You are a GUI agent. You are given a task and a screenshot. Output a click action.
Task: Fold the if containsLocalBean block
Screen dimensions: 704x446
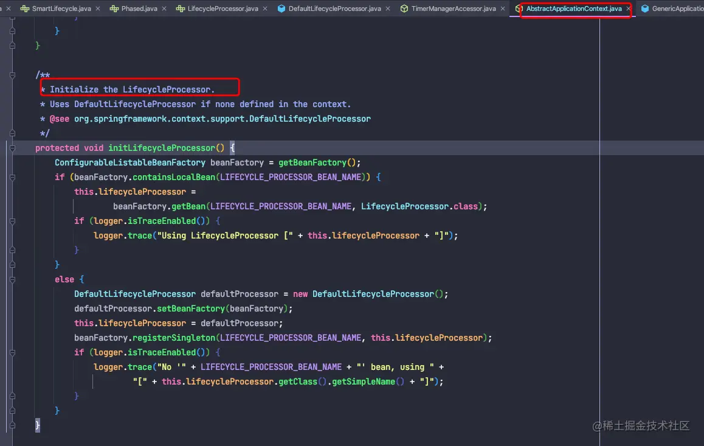(12, 178)
